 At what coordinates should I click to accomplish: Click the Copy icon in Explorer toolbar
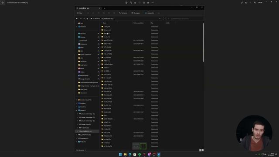(x=93, y=13)
